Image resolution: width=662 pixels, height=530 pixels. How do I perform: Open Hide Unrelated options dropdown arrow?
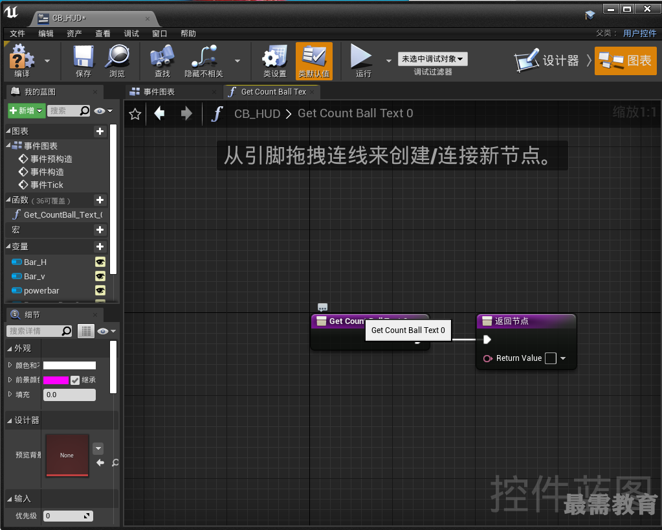(237, 61)
